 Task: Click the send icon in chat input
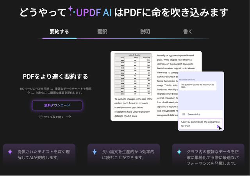click(218, 127)
